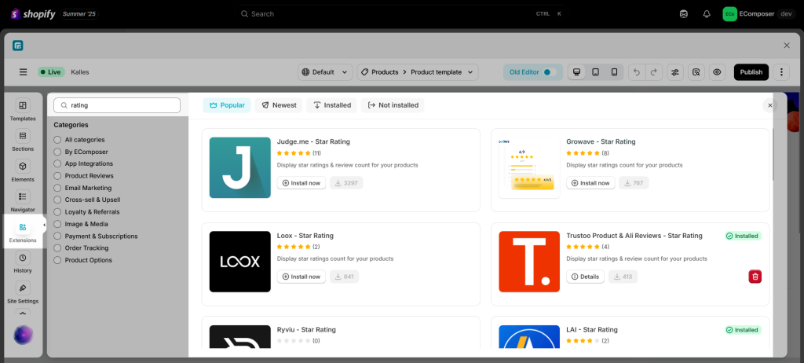Click the Publish button
Image resolution: width=804 pixels, height=363 pixels.
click(751, 71)
